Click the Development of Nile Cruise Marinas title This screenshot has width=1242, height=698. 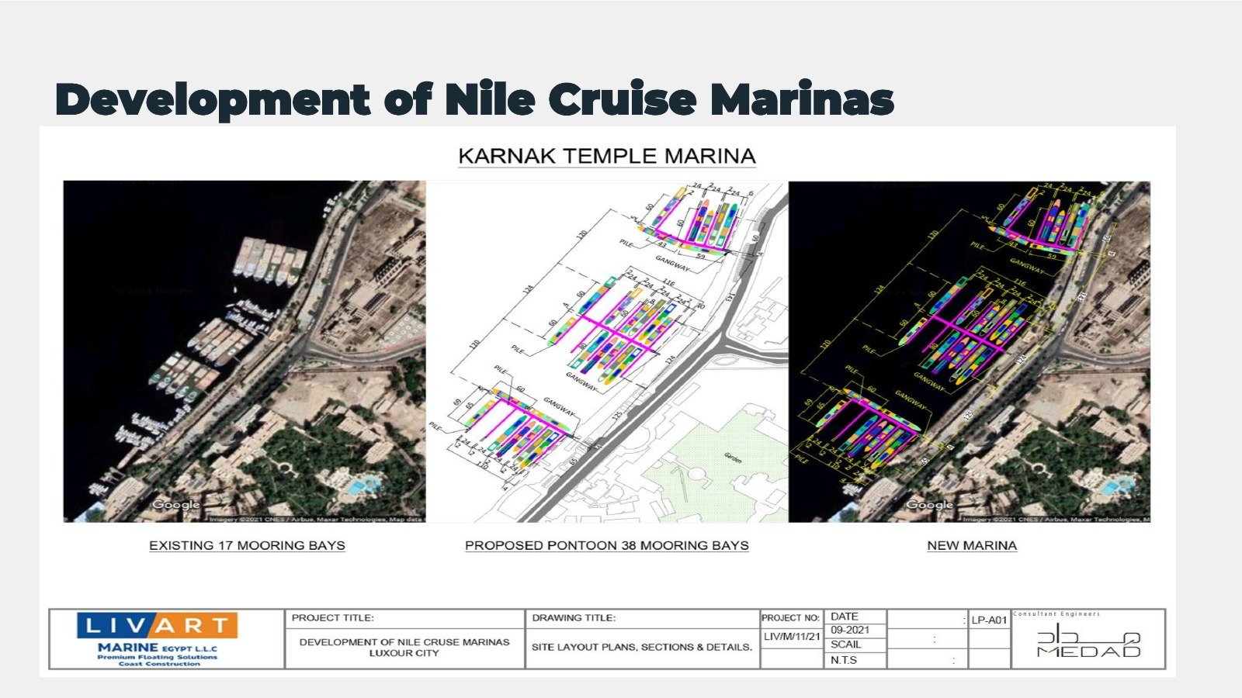click(475, 99)
